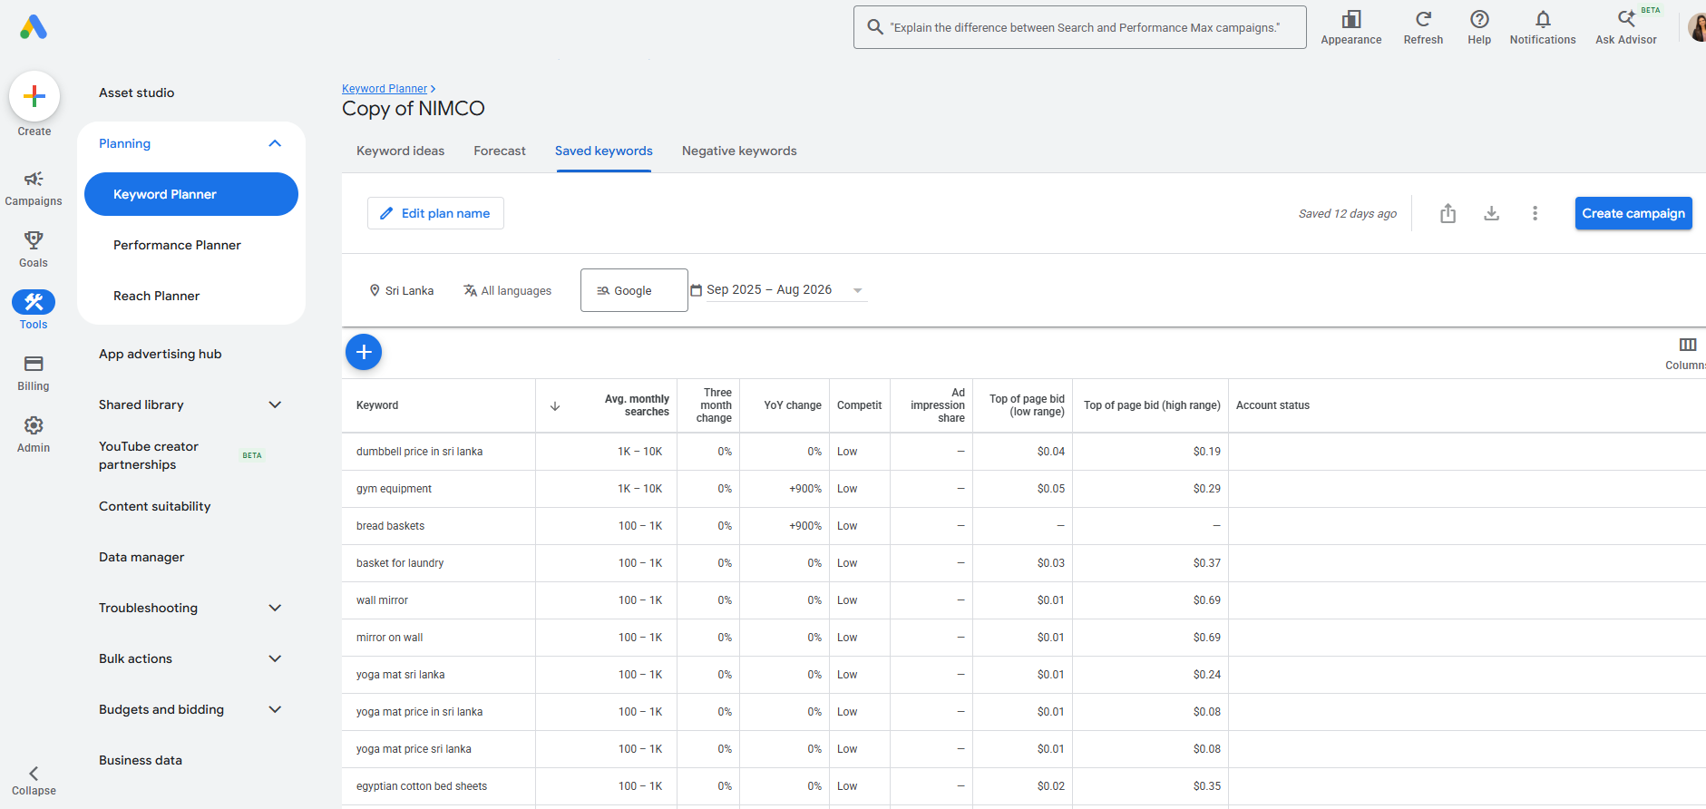Select the Tools wrench icon
1706x809 pixels.
coord(34,302)
